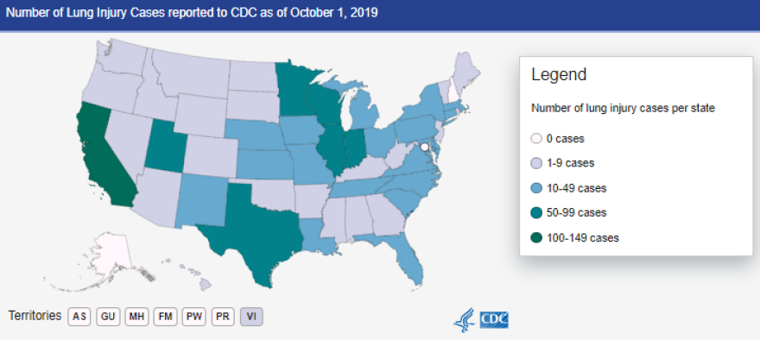
Task: Click the HHS eagle logo
Action: (x=465, y=319)
